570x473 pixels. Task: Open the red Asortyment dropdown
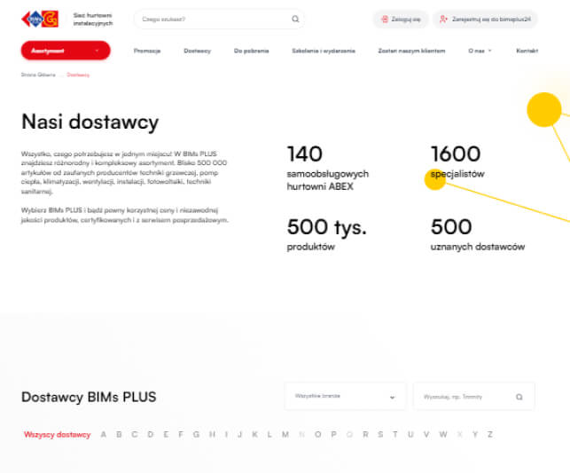pyautogui.click(x=66, y=51)
